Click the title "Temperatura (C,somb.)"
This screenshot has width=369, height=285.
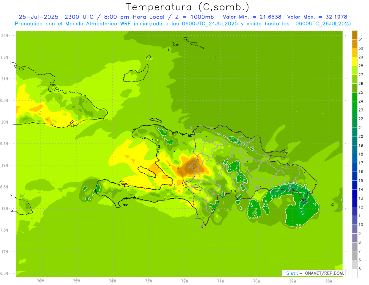click(x=188, y=7)
